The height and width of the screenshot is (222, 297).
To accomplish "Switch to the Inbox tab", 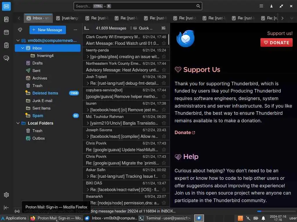I will point(38,18).
